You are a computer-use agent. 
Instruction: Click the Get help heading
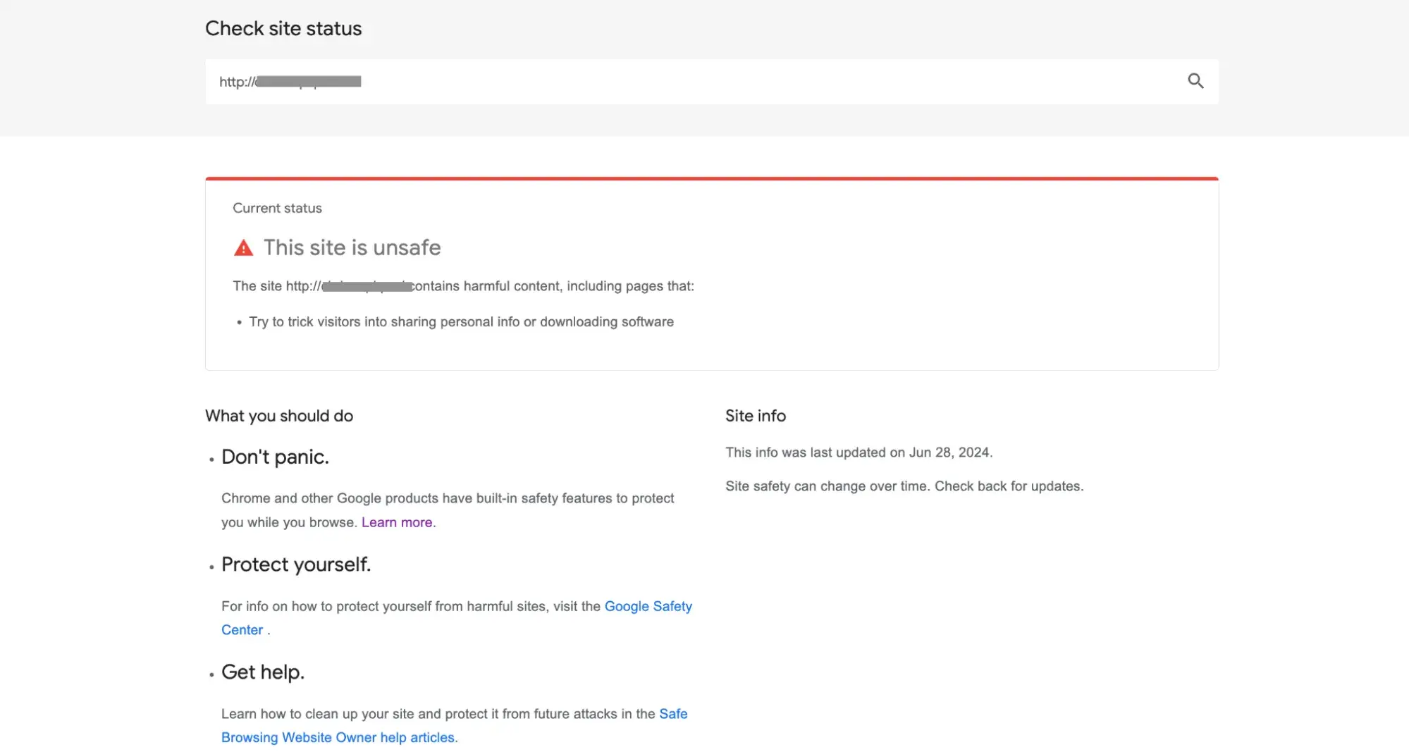pyautogui.click(x=263, y=672)
